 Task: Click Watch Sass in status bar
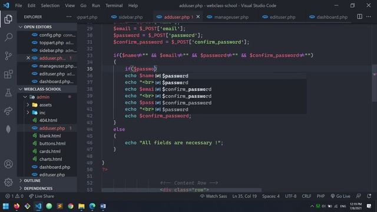213,196
